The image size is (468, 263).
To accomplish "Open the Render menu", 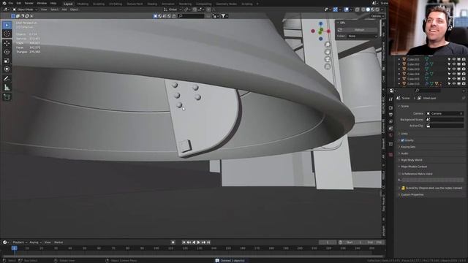I will tap(29, 3).
